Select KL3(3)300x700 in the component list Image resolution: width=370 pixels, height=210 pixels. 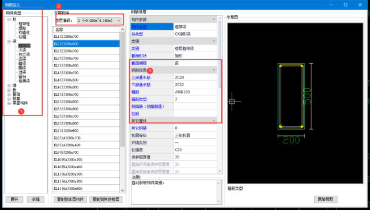(x=86, y=59)
